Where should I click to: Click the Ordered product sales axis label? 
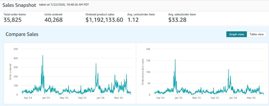(143, 72)
